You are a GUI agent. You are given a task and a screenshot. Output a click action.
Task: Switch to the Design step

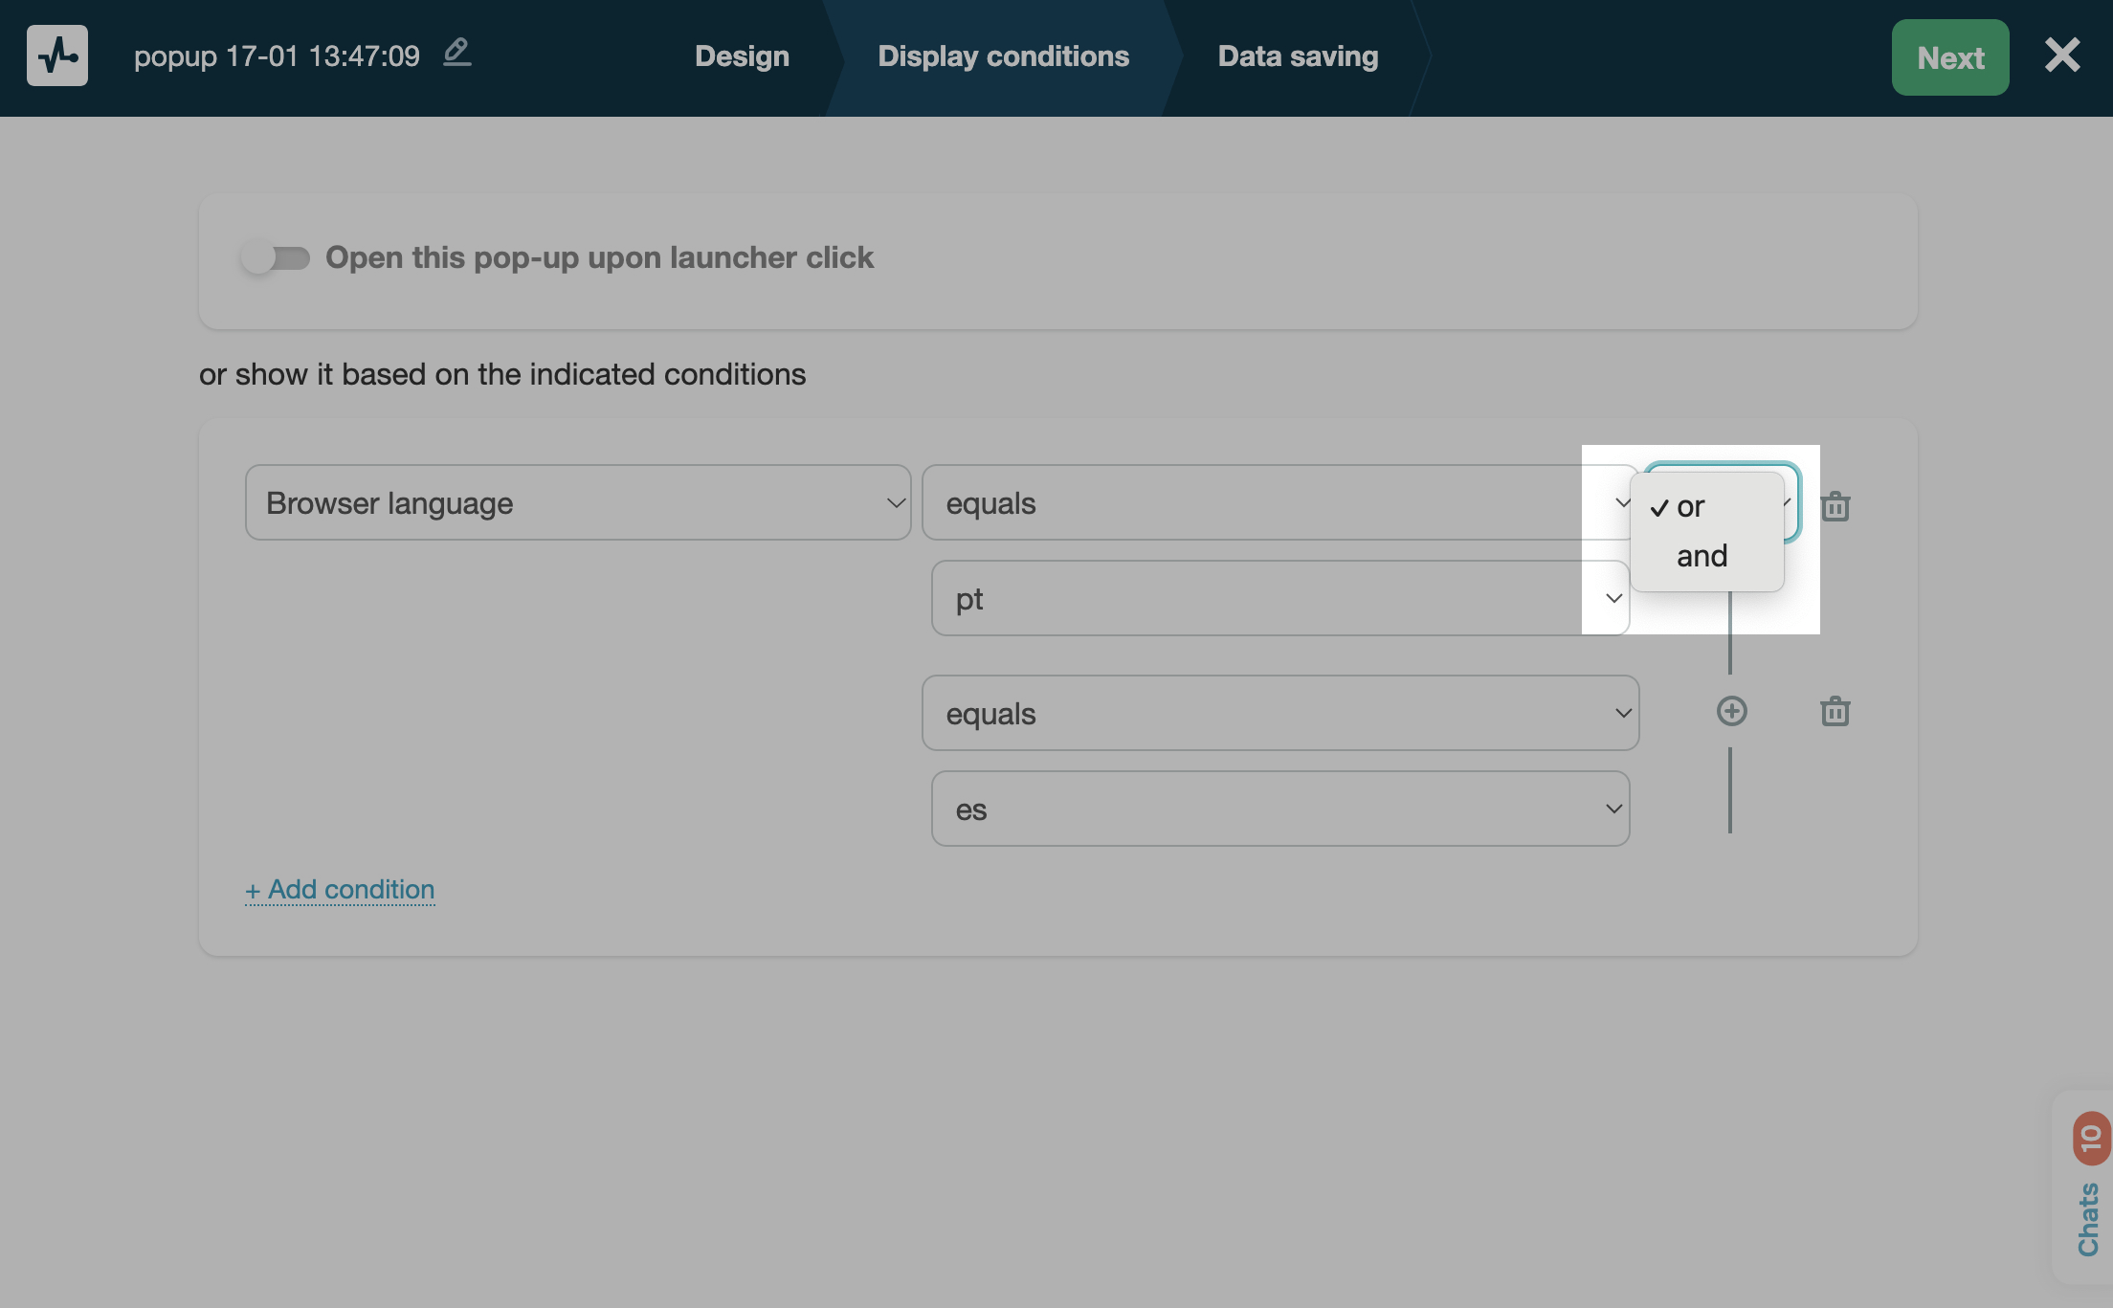coord(742,56)
